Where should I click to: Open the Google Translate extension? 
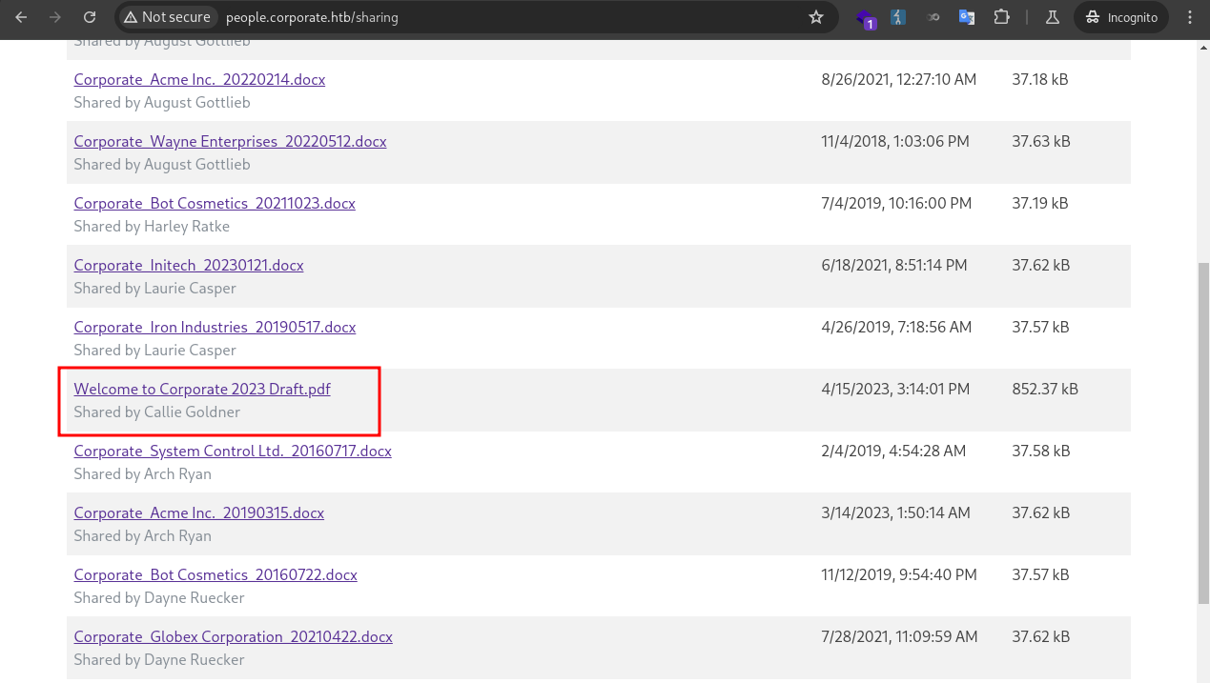pyautogui.click(x=967, y=17)
